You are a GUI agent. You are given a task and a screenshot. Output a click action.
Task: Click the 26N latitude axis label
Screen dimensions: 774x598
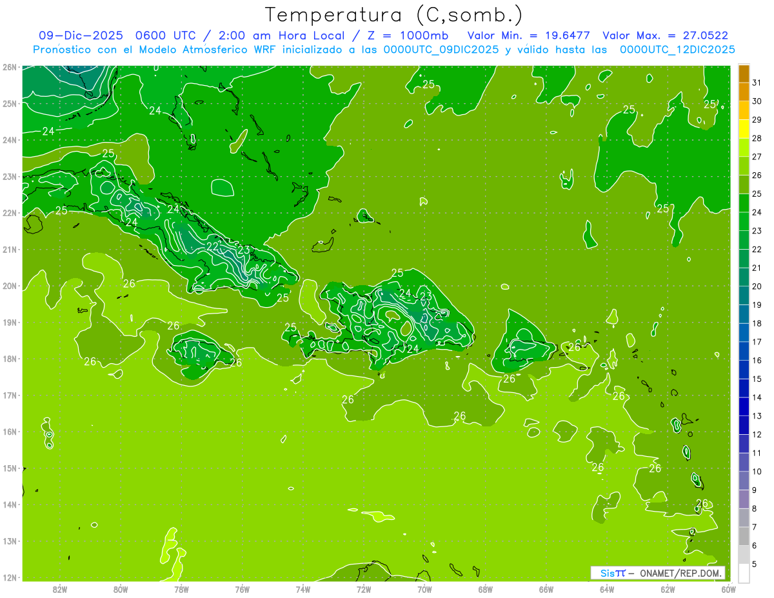click(9, 67)
